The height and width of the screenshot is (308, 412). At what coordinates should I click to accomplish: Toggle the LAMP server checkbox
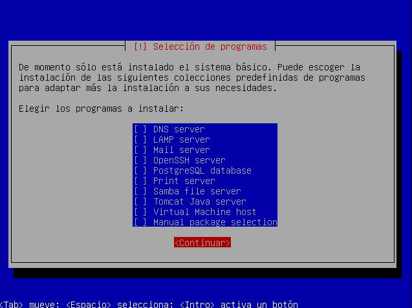tap(140, 139)
